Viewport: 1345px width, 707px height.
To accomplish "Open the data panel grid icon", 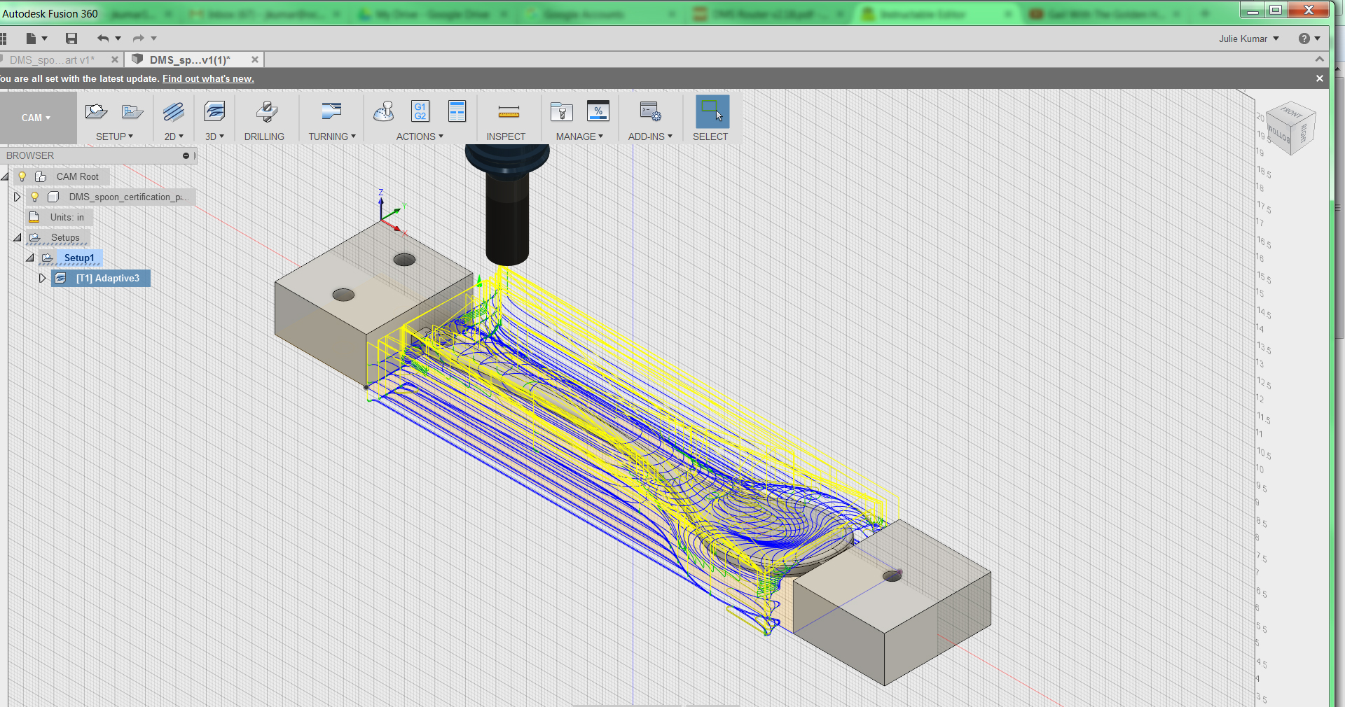I will (x=4, y=38).
